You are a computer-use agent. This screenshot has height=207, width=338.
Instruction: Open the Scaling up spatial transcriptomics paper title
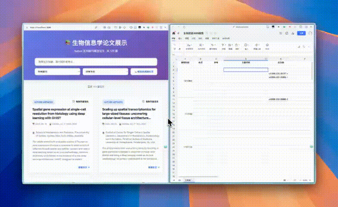pos(129,114)
